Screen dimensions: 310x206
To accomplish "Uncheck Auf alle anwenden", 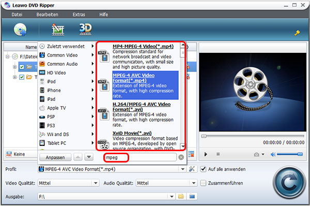I will pos(203,169).
